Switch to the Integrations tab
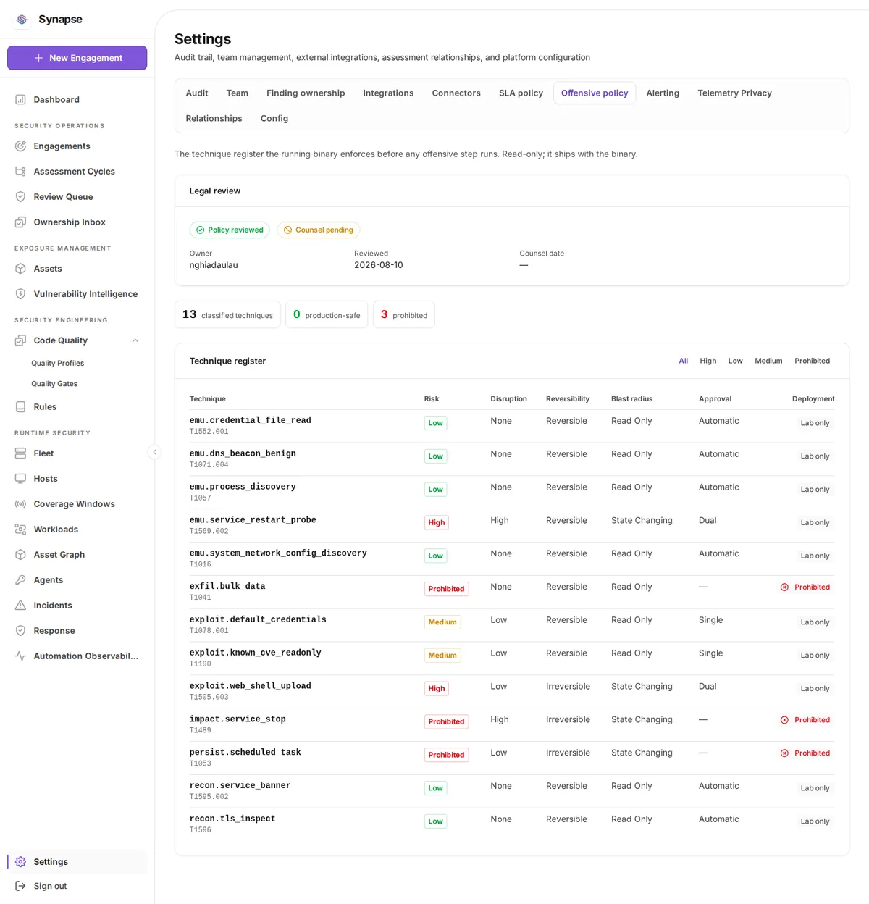The image size is (869, 904). point(388,93)
